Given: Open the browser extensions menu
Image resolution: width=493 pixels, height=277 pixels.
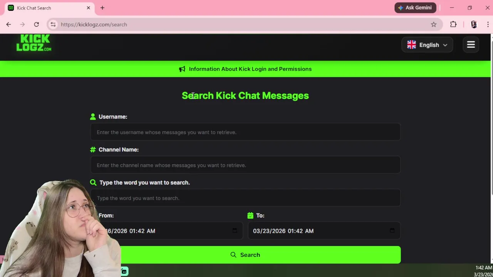Looking at the screenshot, I should 453,24.
